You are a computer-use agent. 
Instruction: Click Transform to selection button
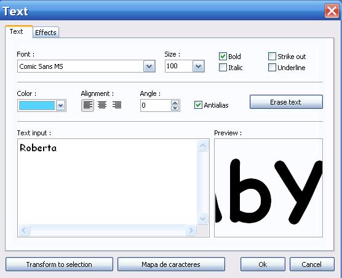coord(59,264)
